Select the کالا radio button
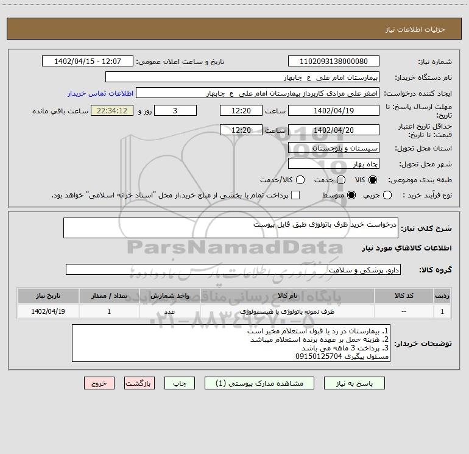 click(x=373, y=180)
